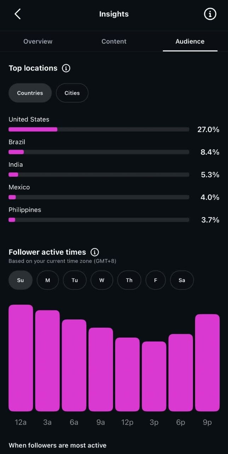Select the Countries filter chip
The height and width of the screenshot is (454, 228).
pos(30,93)
